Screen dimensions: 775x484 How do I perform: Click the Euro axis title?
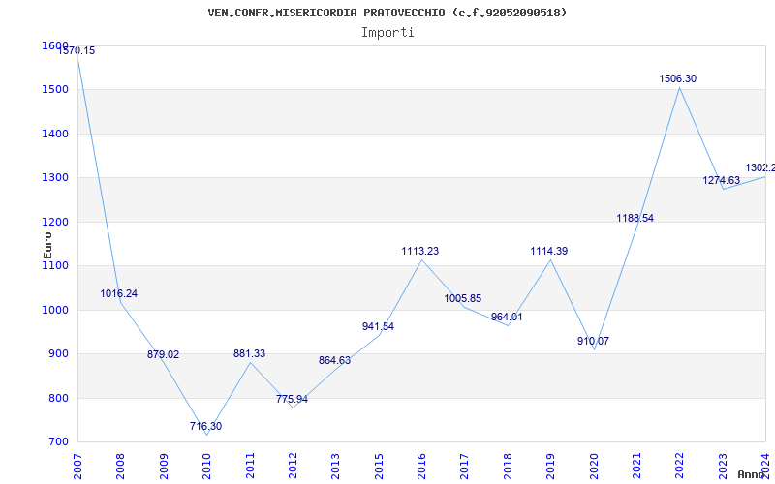click(x=47, y=245)
